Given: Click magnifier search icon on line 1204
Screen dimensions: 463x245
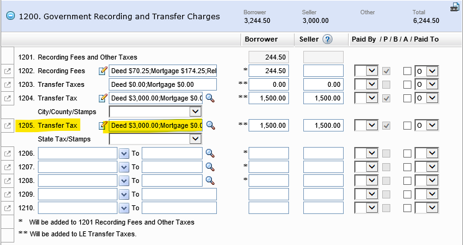Looking at the screenshot, I should point(210,98).
